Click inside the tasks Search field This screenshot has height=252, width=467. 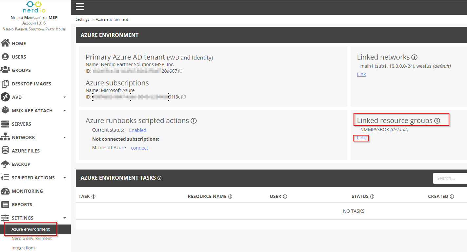pyautogui.click(x=450, y=178)
